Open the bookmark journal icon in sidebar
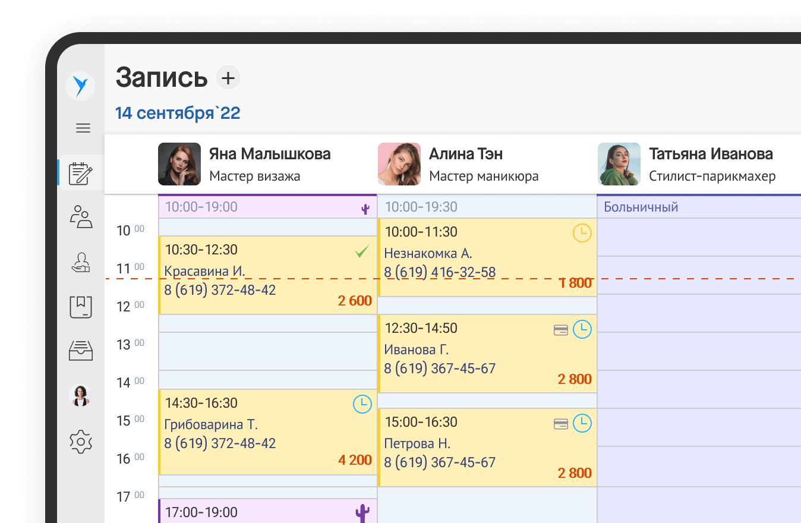Screen dimensions: 801x523 pyautogui.click(x=81, y=307)
